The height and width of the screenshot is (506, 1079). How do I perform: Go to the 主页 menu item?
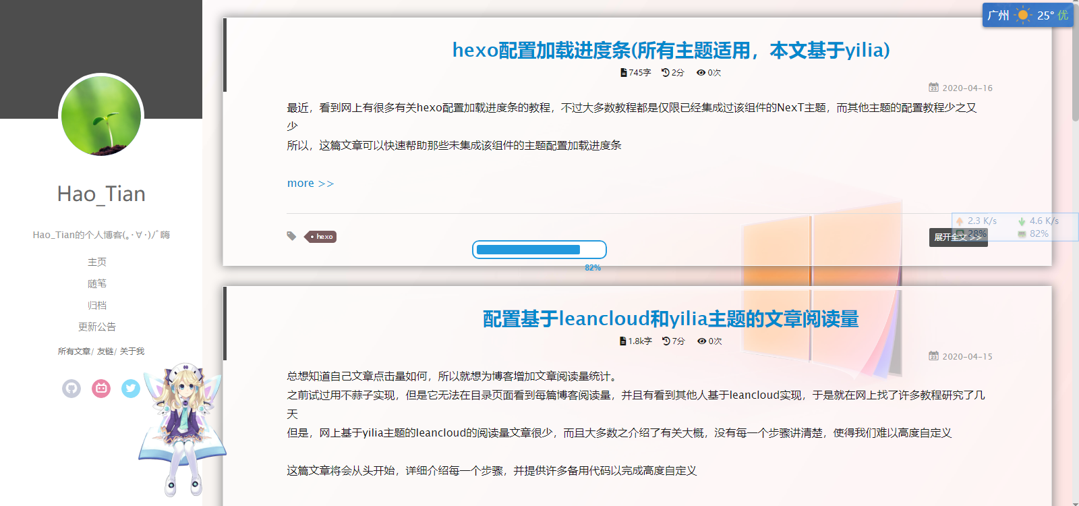(97, 262)
